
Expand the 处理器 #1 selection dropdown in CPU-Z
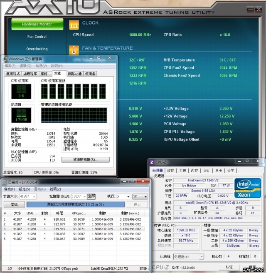[x=201, y=257]
